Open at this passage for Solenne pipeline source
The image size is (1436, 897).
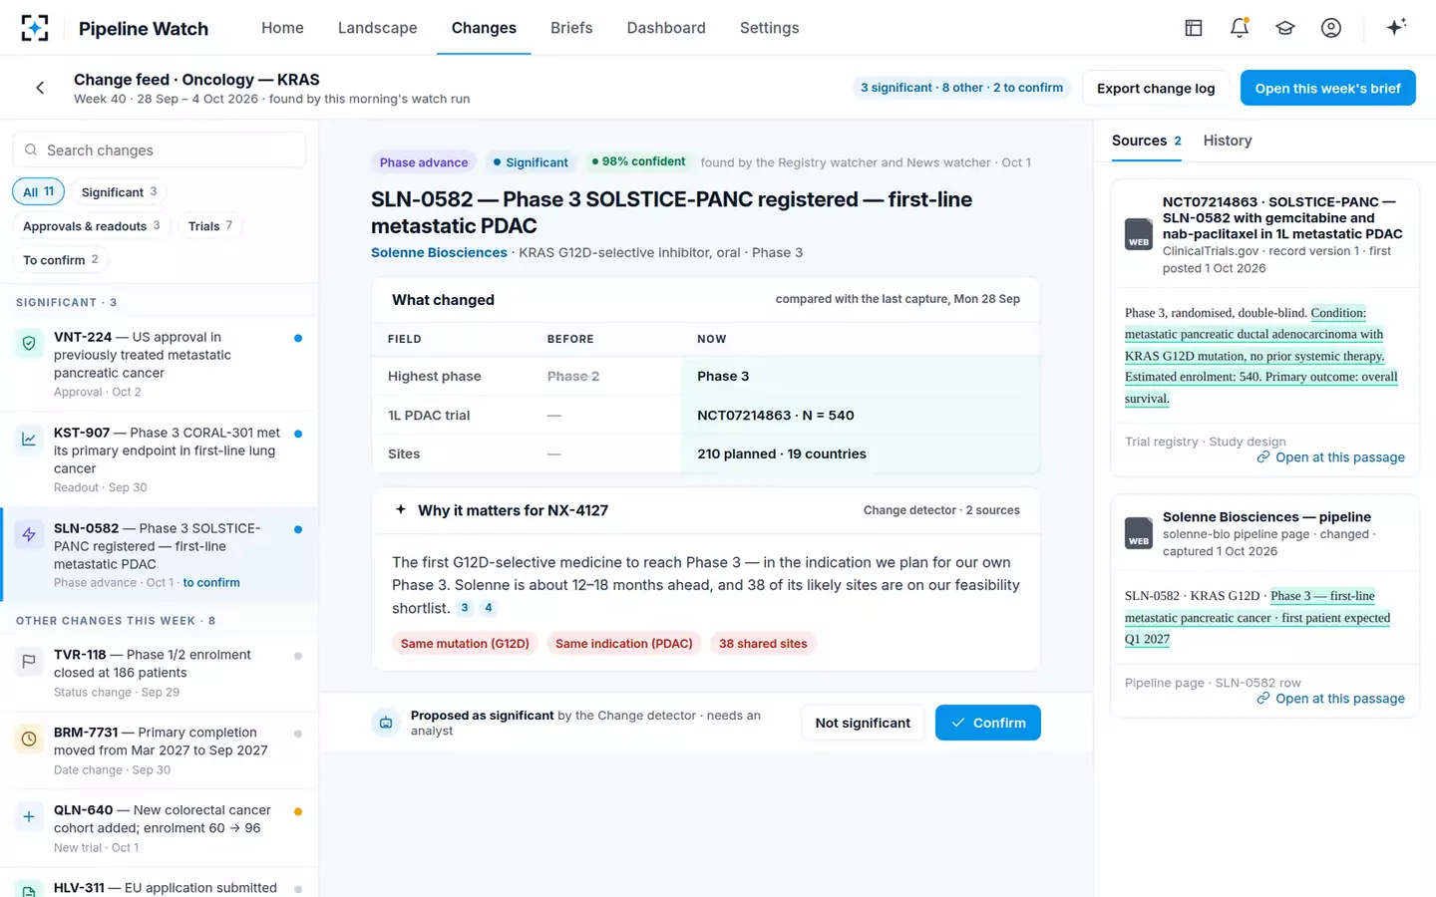1330,699
